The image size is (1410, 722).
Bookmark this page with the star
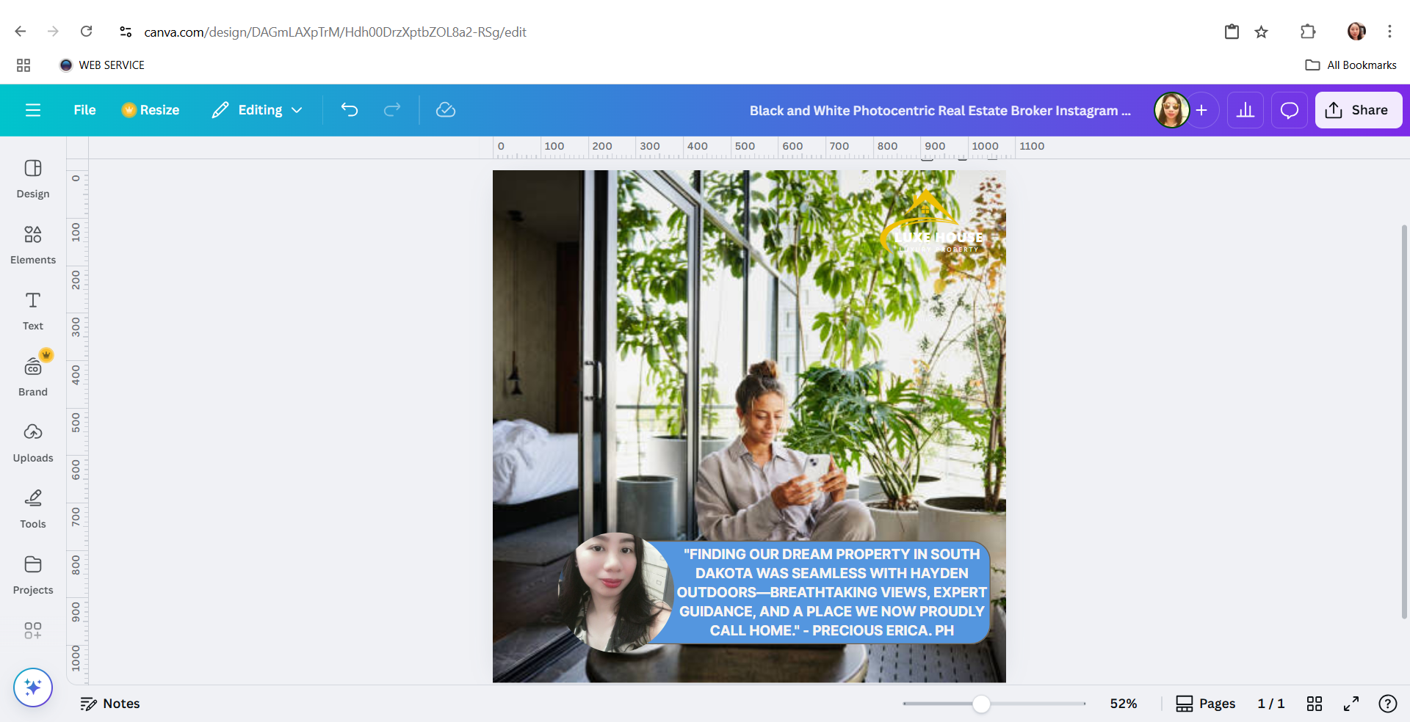click(1262, 32)
